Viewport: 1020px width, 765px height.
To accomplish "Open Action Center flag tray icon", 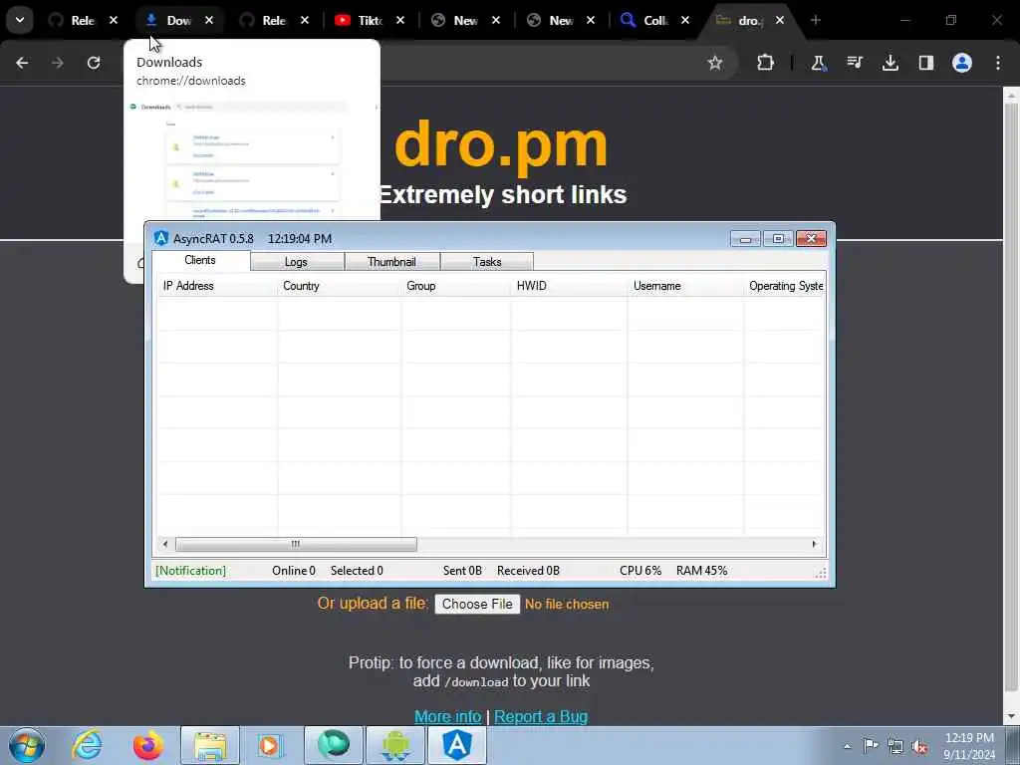I will [871, 746].
